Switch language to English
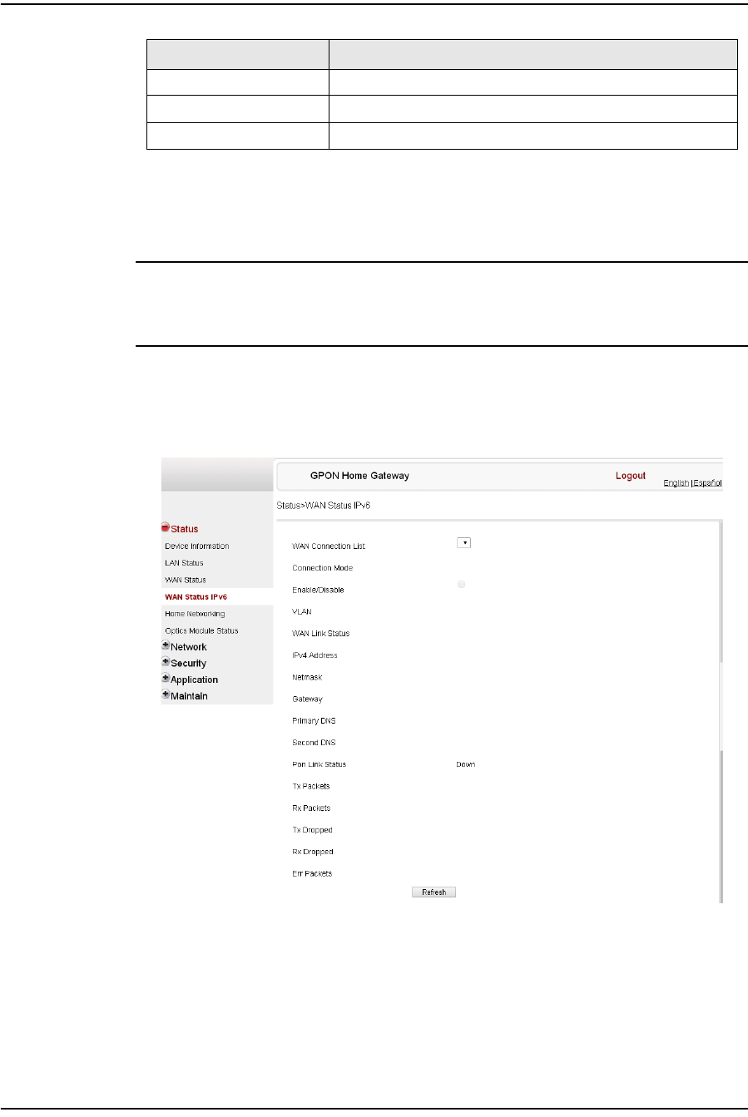 (x=676, y=483)
